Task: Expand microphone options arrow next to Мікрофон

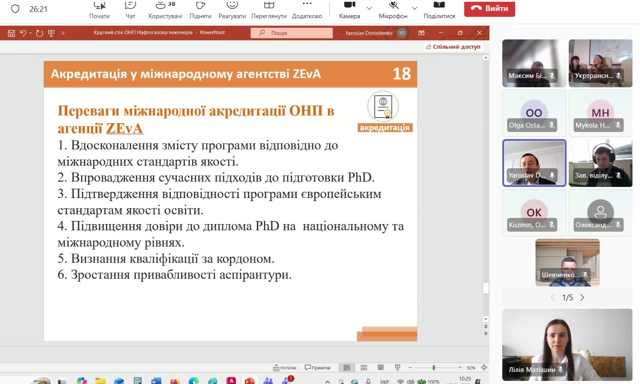Action: click(415, 8)
